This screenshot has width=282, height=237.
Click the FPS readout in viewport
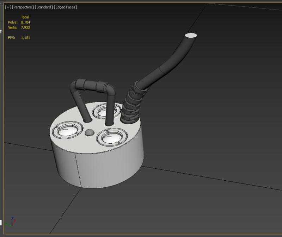25,38
